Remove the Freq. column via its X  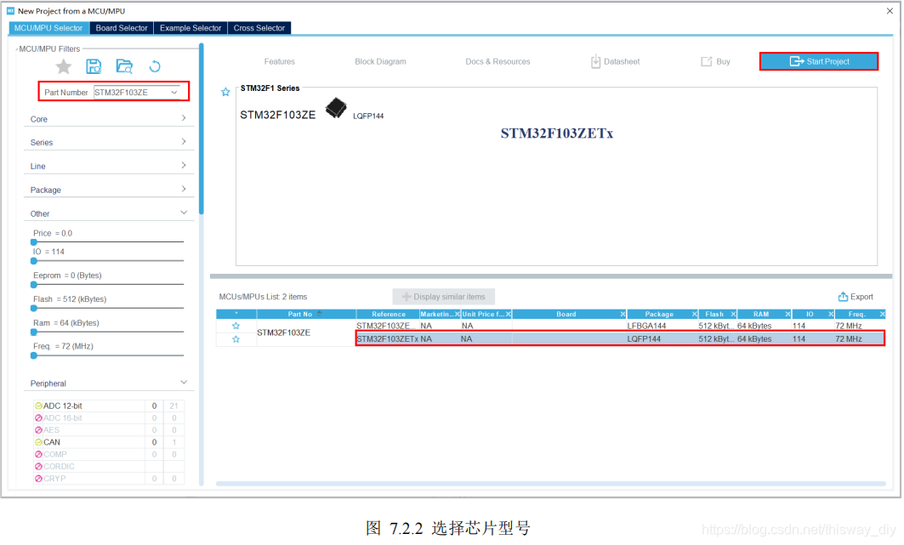882,314
